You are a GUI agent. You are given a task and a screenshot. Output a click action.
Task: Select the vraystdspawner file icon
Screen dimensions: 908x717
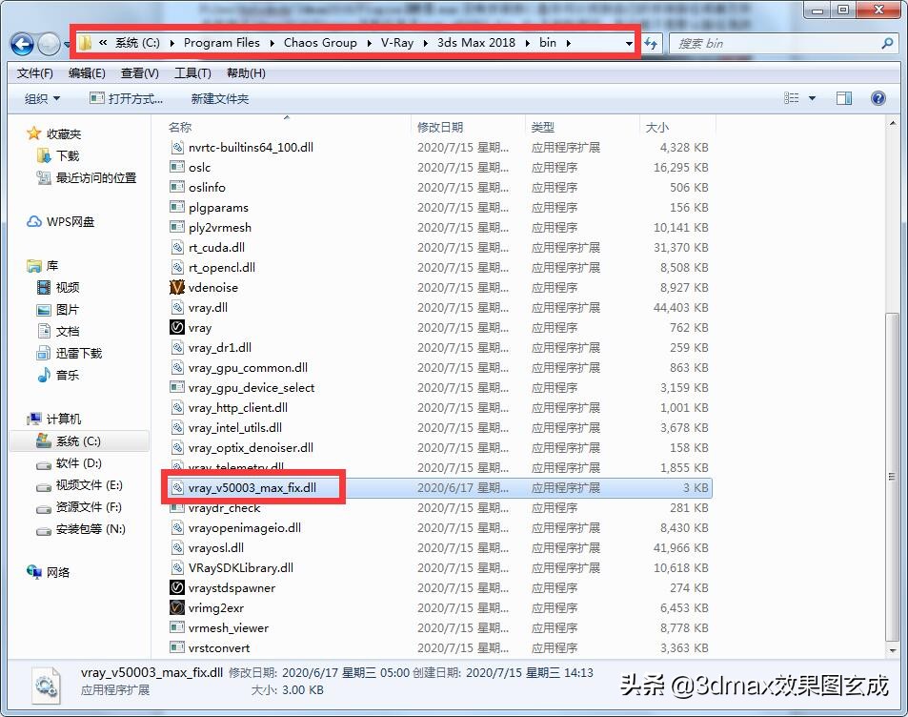pos(176,587)
